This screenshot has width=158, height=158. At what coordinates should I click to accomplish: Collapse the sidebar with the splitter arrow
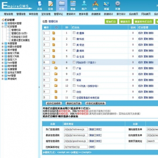[x=39, y=87]
